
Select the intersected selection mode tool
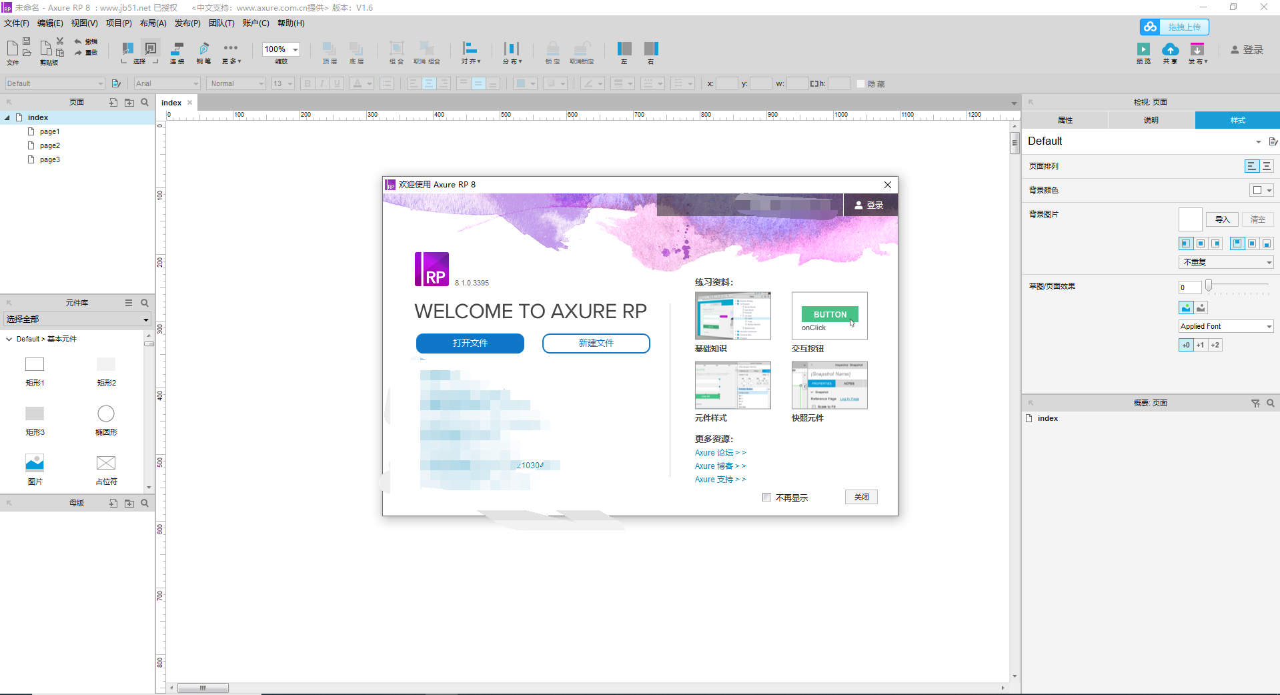[x=127, y=49]
